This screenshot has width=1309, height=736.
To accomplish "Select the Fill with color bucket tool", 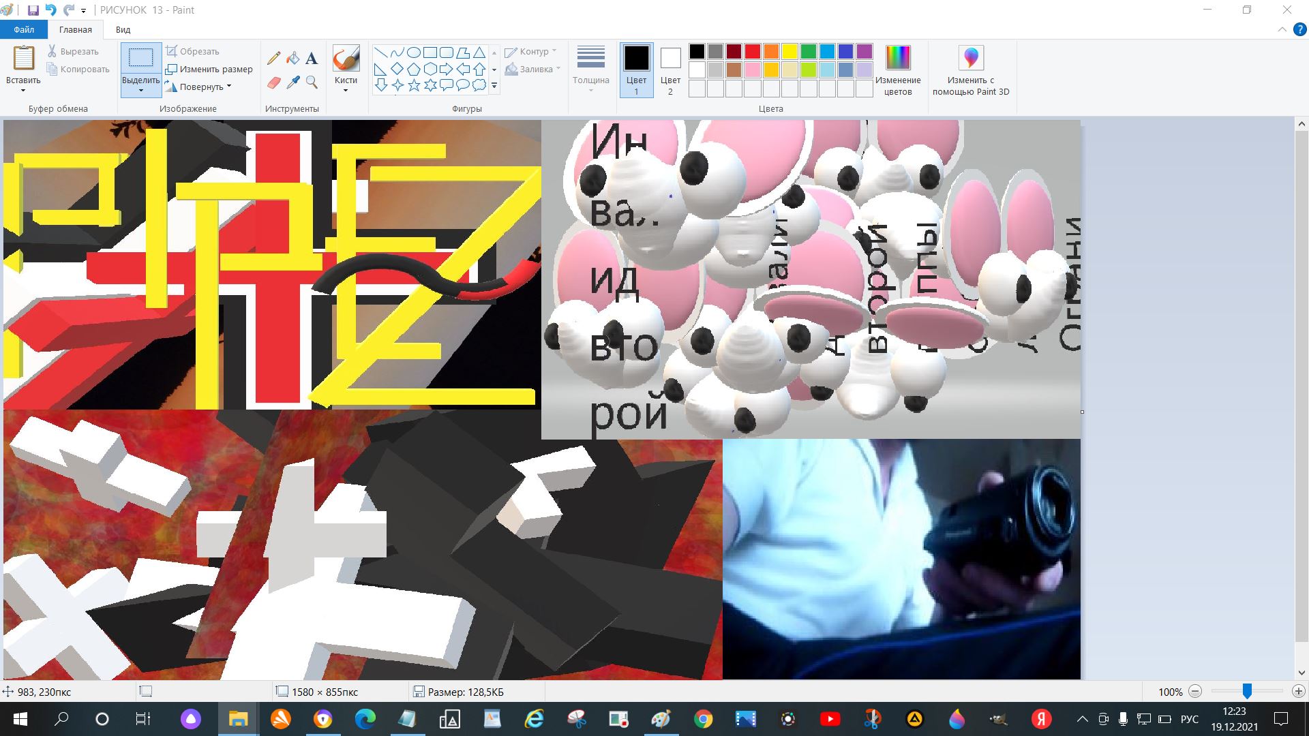I will pos(292,59).
